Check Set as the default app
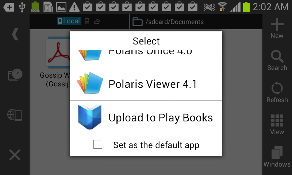292x175 pixels. pyautogui.click(x=98, y=144)
